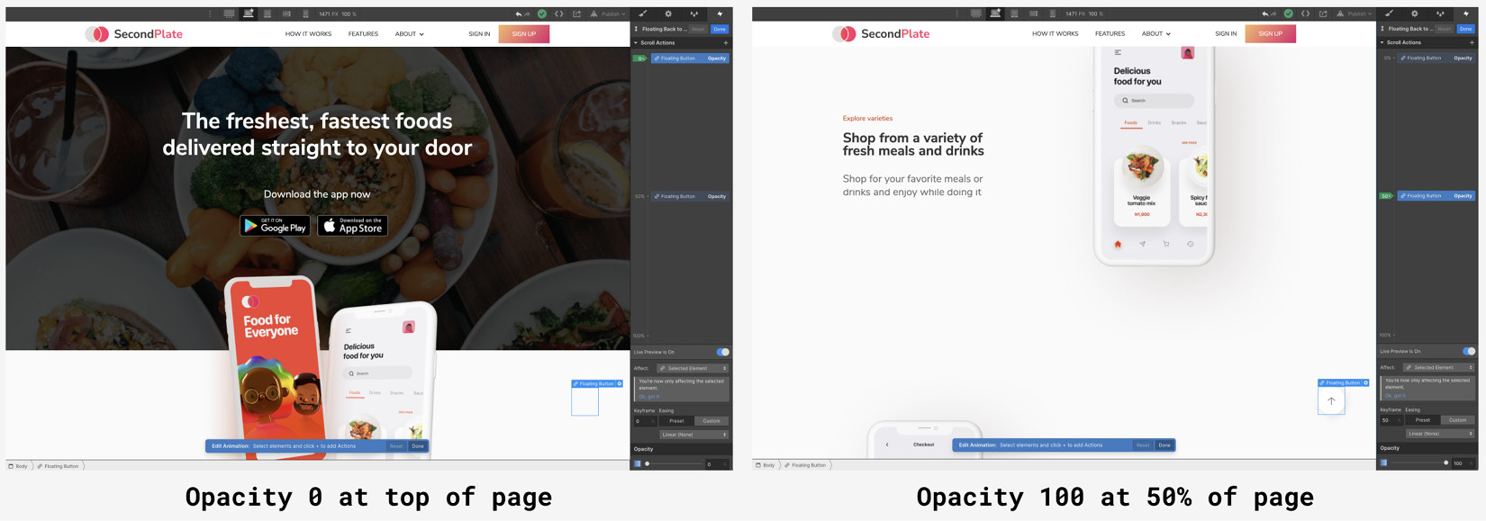The height and width of the screenshot is (521, 1486).
Task: Click green status checkmark in right screenshot toolbar
Action: tap(1288, 13)
